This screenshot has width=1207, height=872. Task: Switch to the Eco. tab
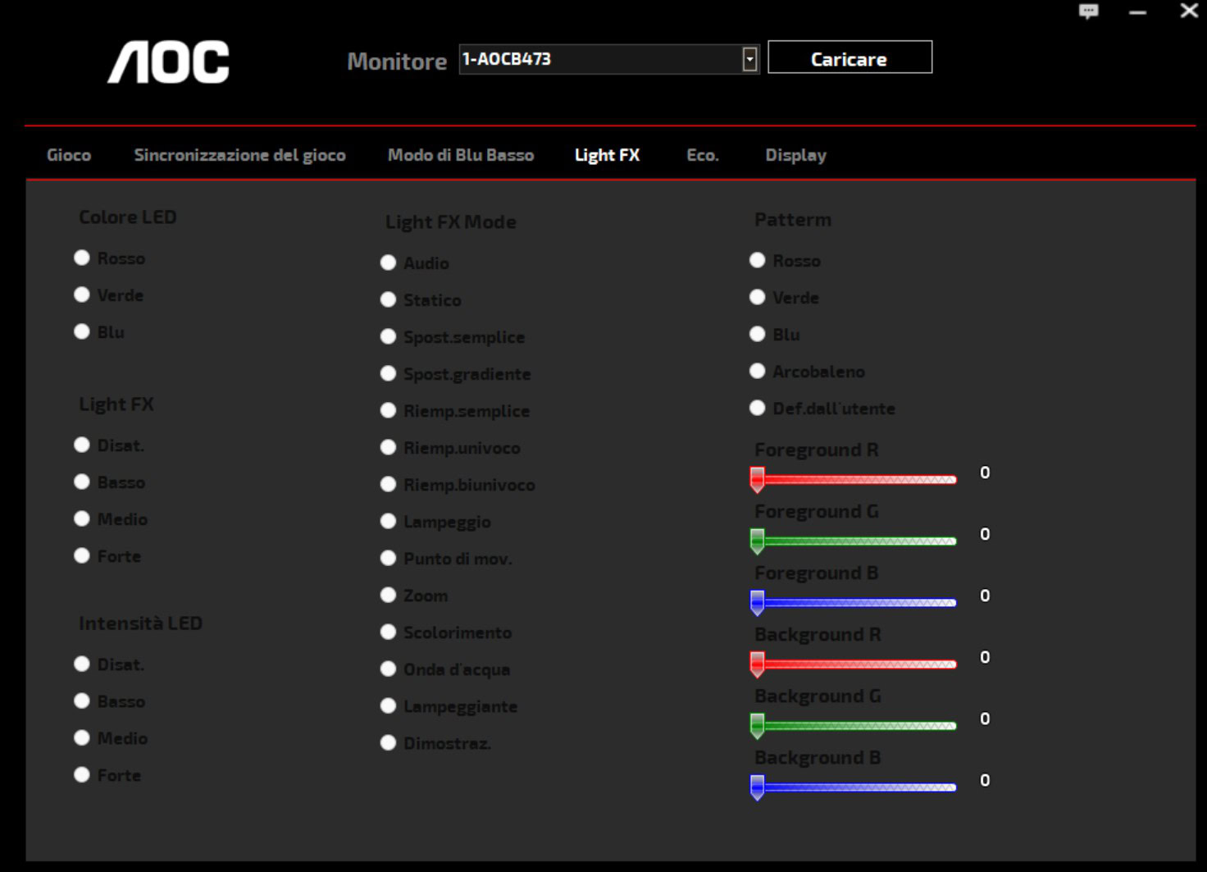coord(702,155)
